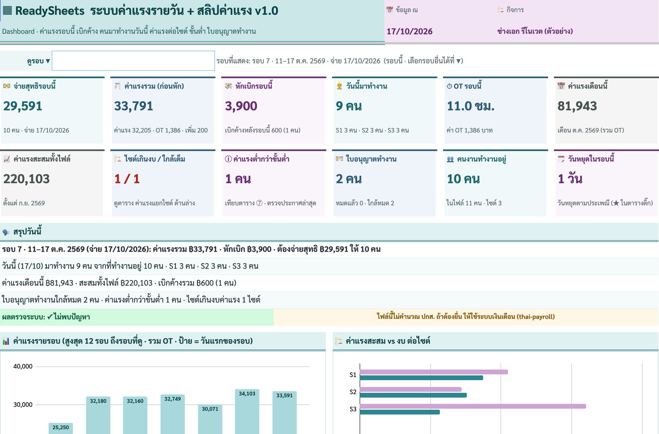Click the receipt icon on ค่าแรงรวม (ก่อนหัก) card
Image resolution: width=659 pixels, height=434 pixels.
117,86
